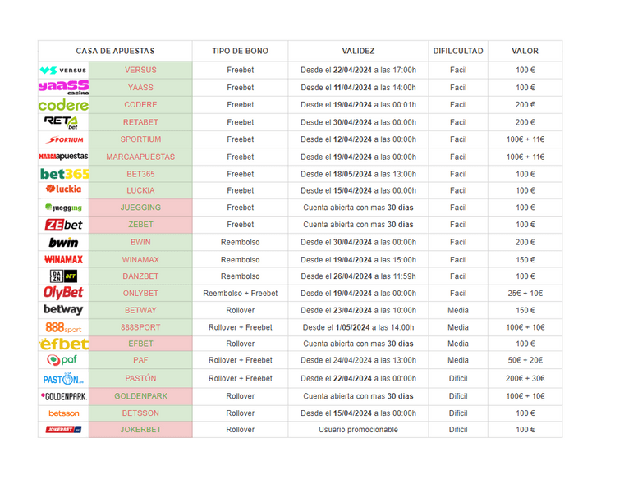Select Pastón 'Dificil' difficulty cell

[458, 378]
